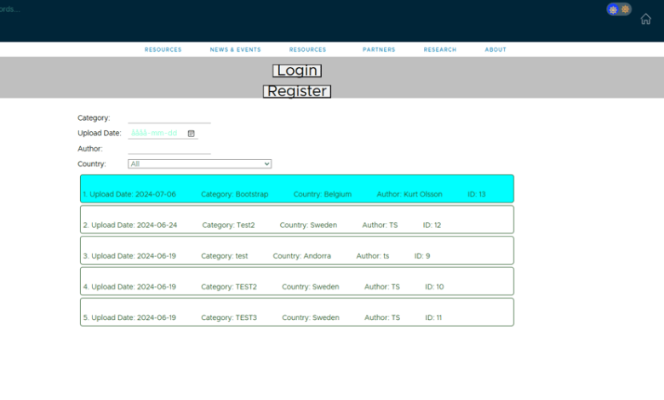Open the RESOURCES menu left of PARTNERS
The image size is (664, 400).
click(x=308, y=49)
